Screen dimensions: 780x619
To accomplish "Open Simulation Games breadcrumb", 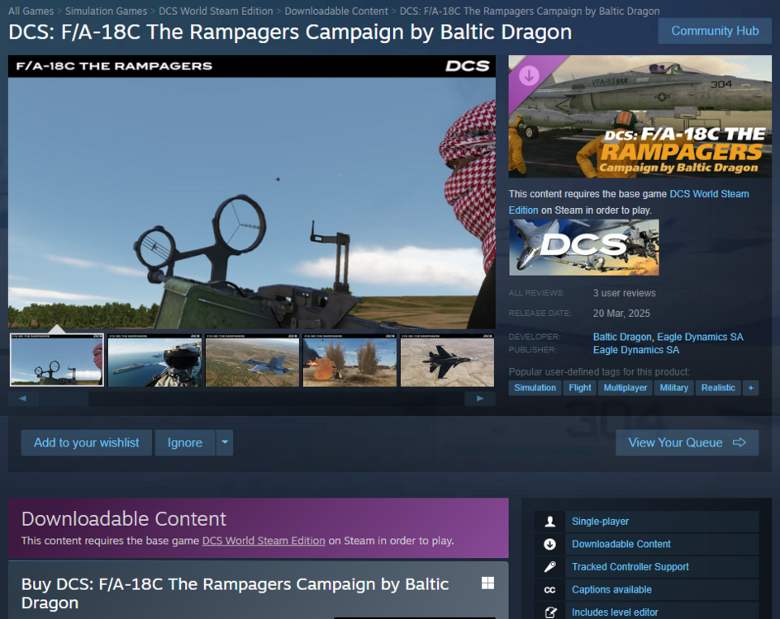I will [x=106, y=11].
